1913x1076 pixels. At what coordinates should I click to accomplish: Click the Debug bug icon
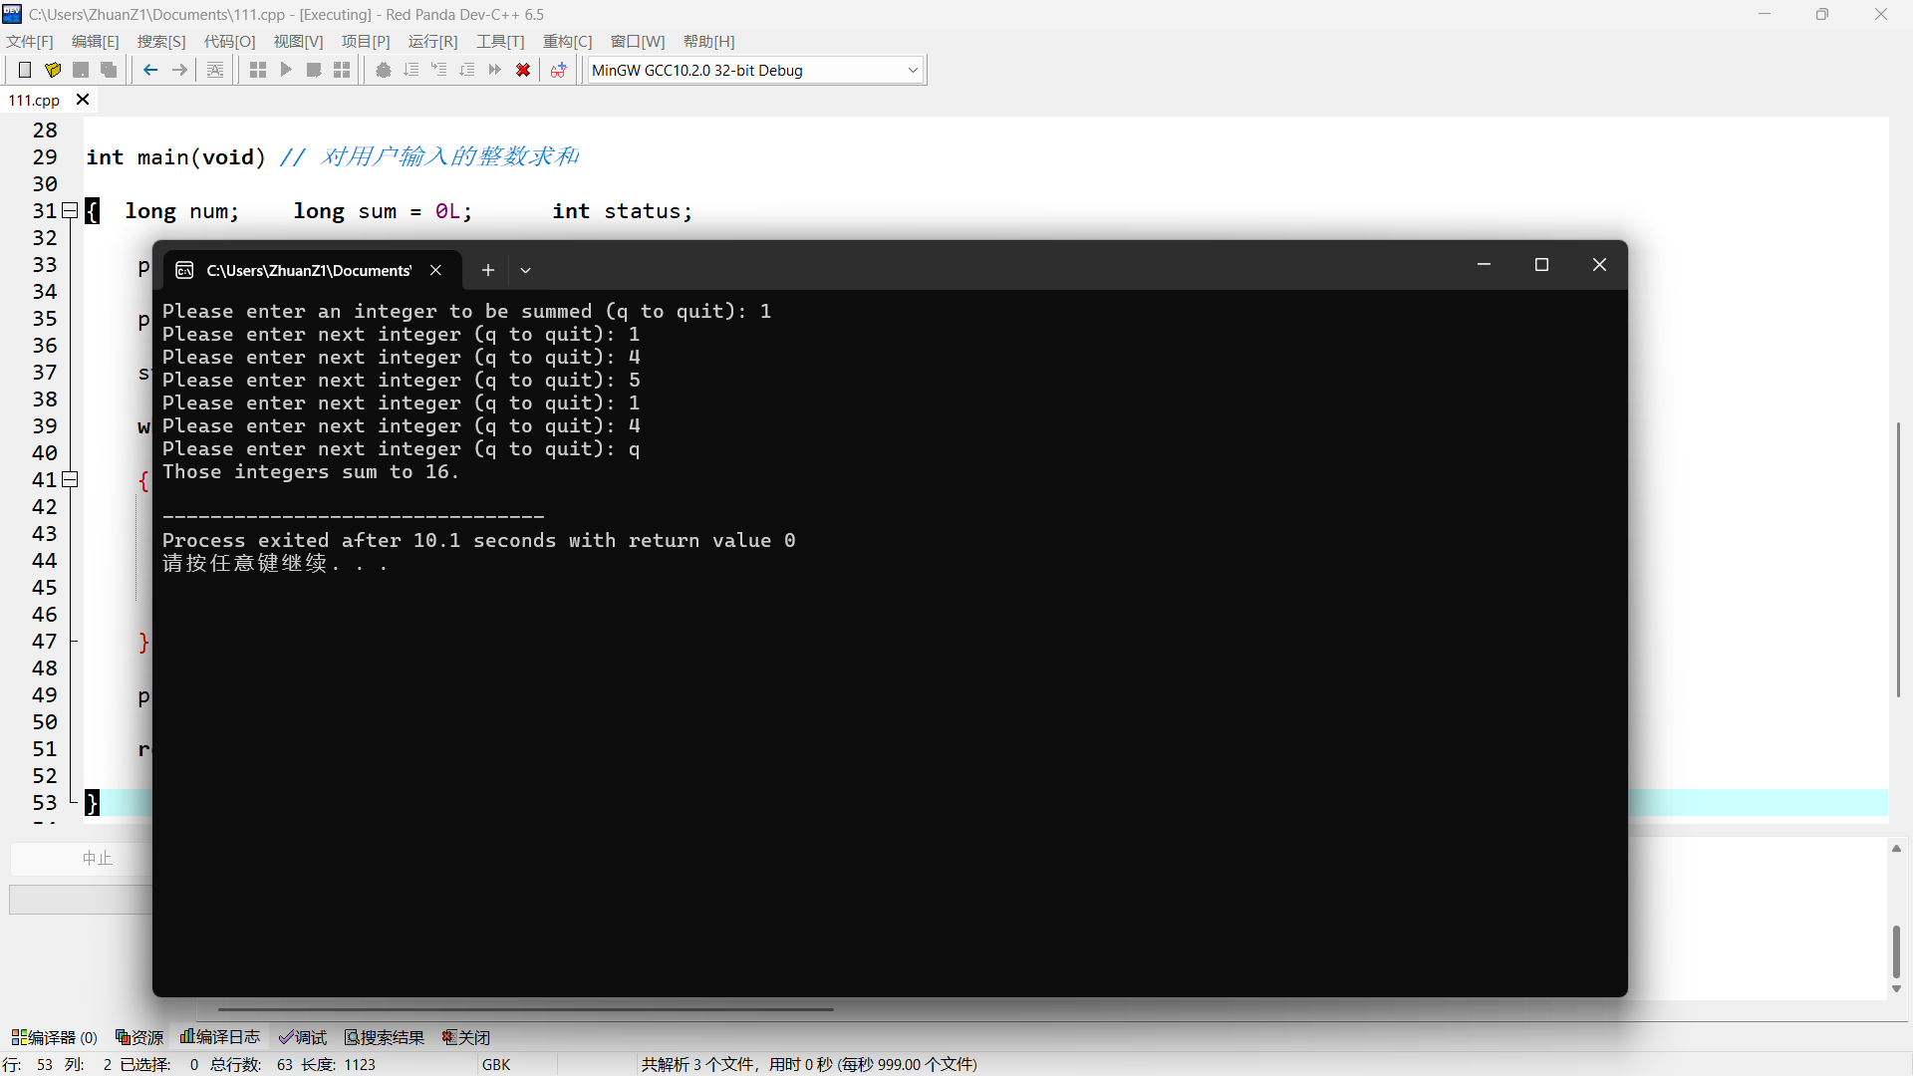384,70
